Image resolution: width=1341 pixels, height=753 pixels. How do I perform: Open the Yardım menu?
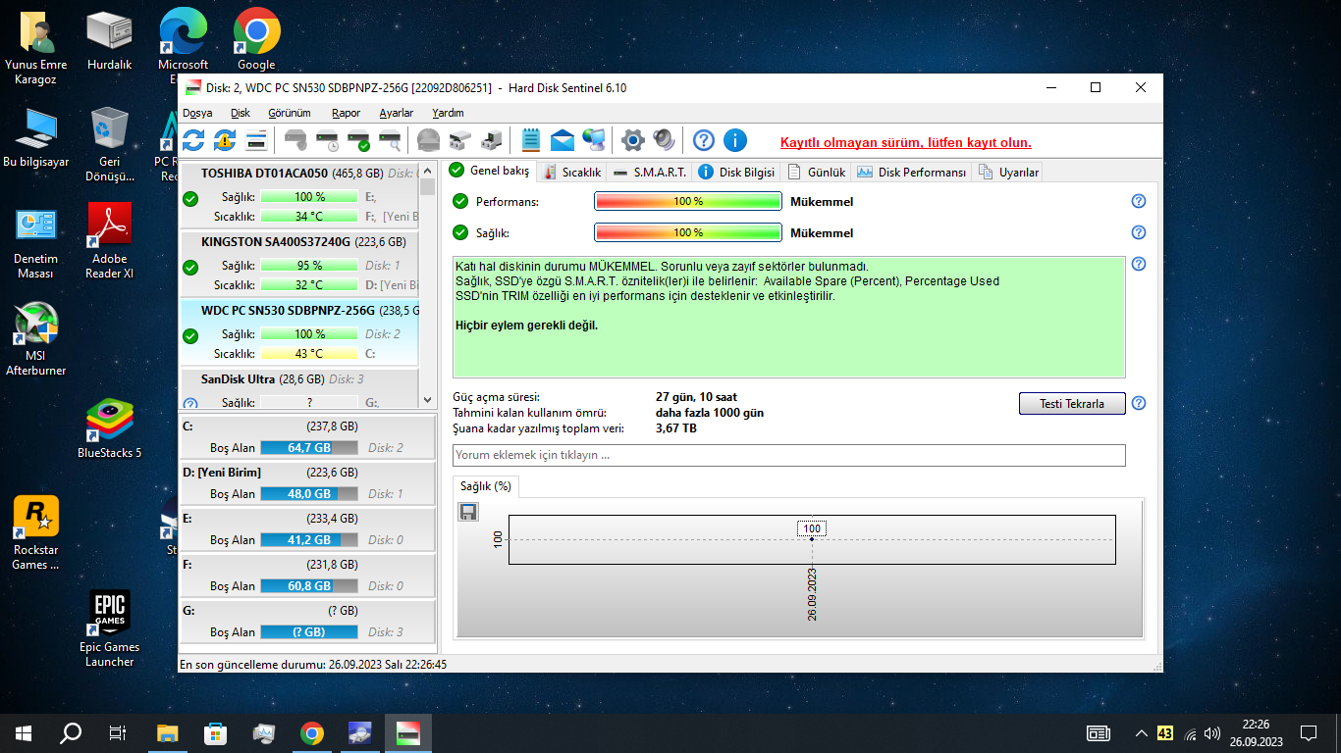point(449,113)
